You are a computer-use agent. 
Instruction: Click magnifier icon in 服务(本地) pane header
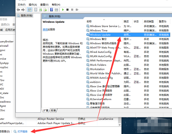[45, 16]
